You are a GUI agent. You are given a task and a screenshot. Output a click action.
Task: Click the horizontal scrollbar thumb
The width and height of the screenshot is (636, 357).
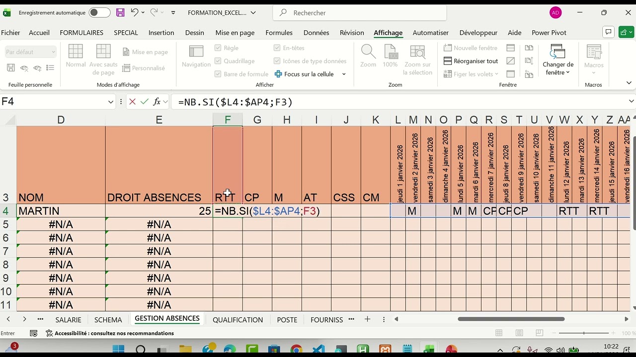coord(511,319)
